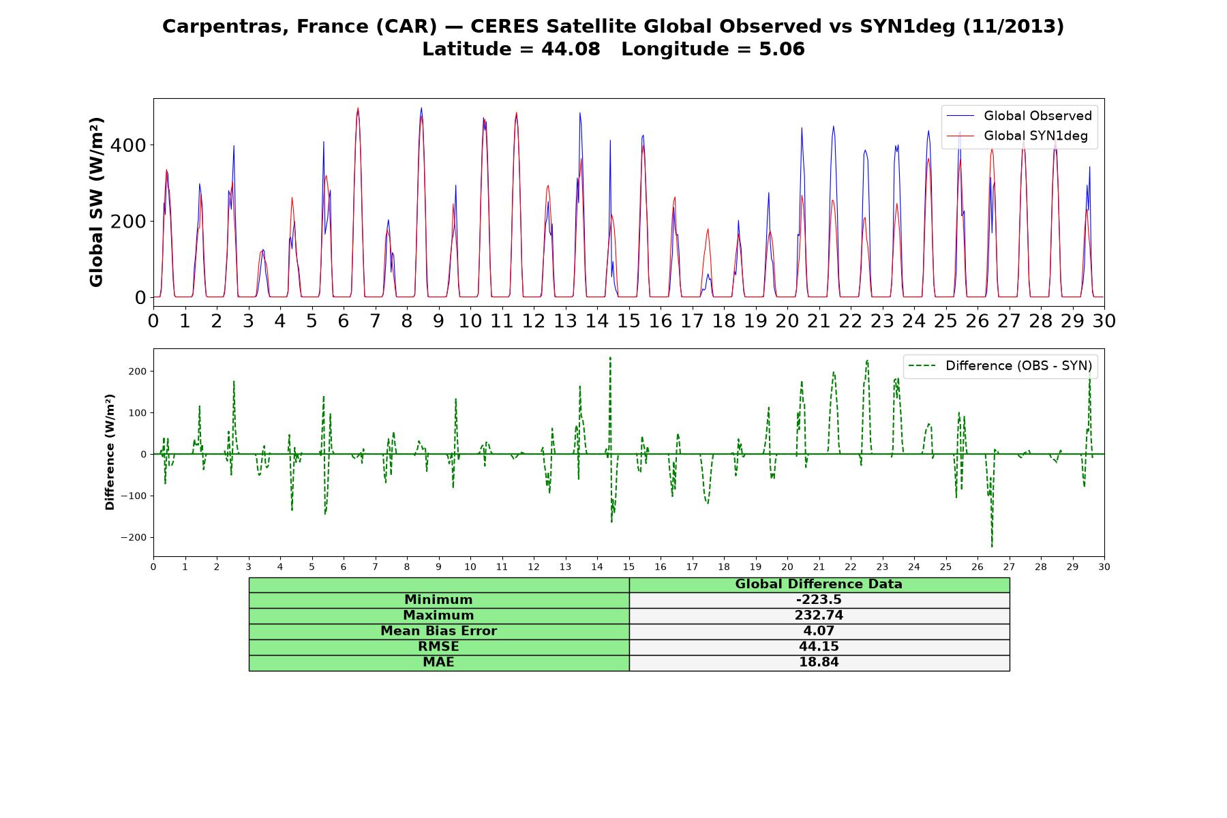Viewport: 1227px width, 818px height.
Task: Click the −200 tick on difference y-axis
Action: point(134,538)
